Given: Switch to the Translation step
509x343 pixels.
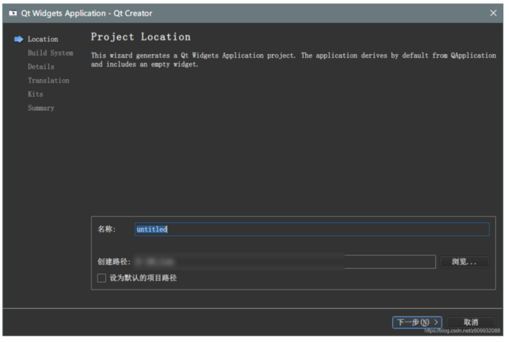Looking at the screenshot, I should [x=48, y=80].
